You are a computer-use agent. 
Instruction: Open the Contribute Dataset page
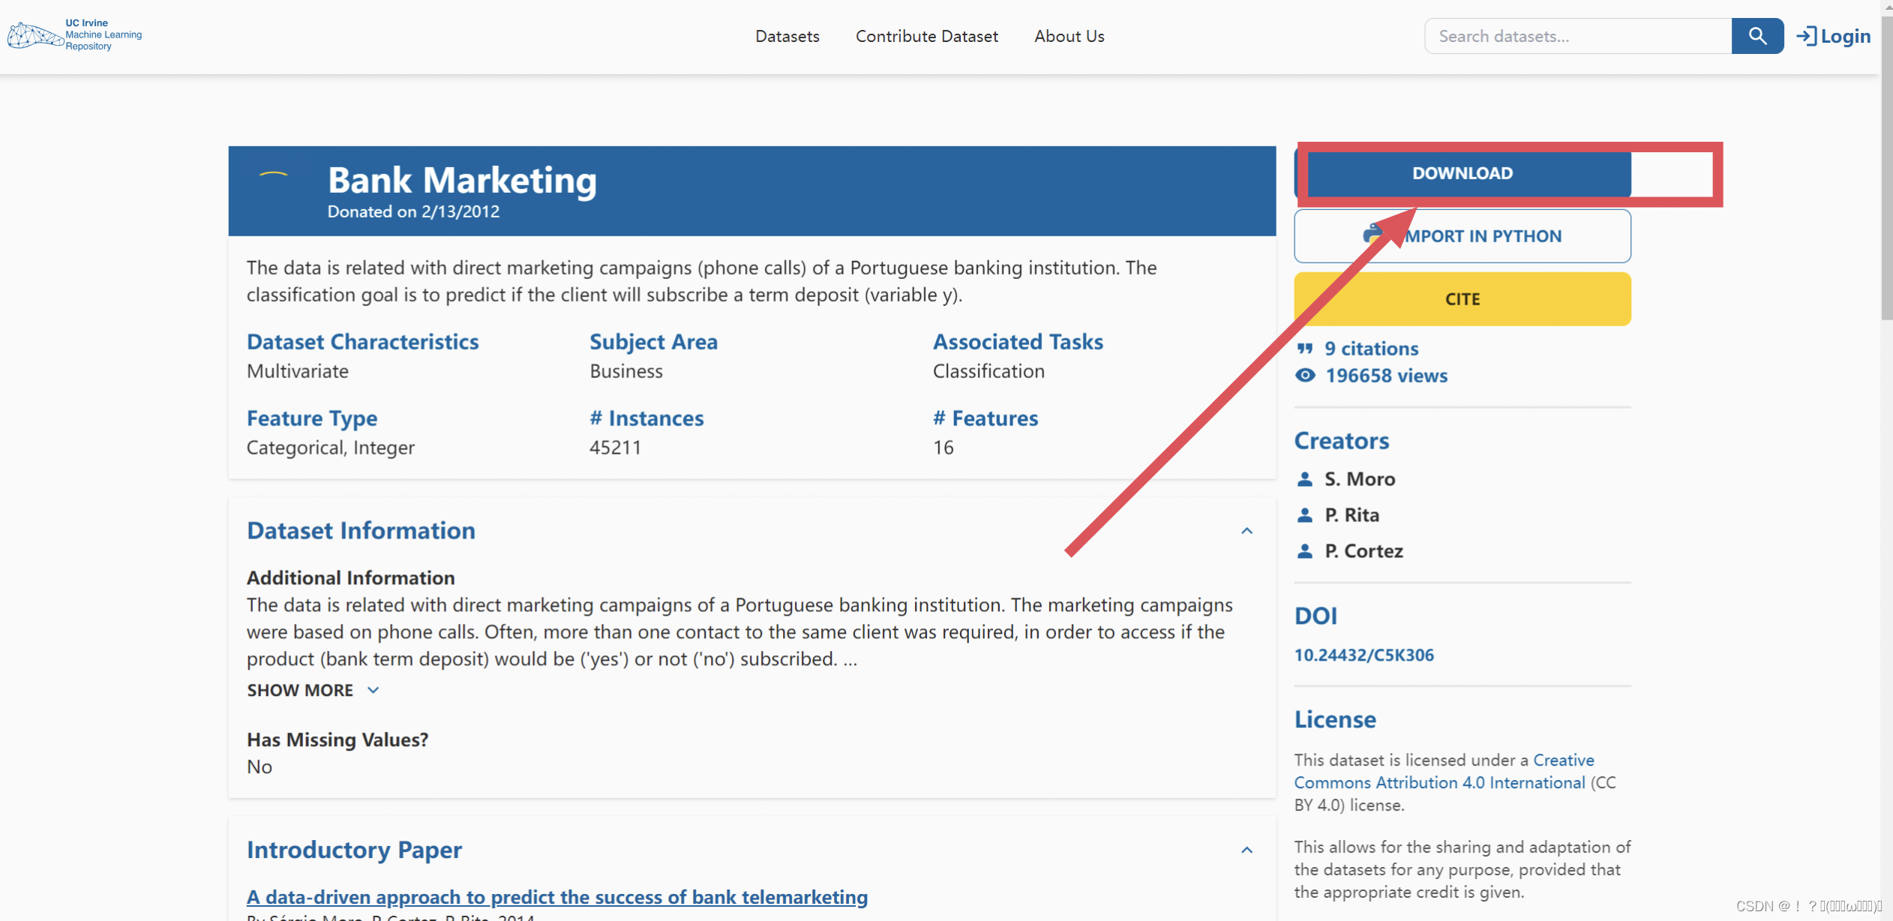point(926,36)
